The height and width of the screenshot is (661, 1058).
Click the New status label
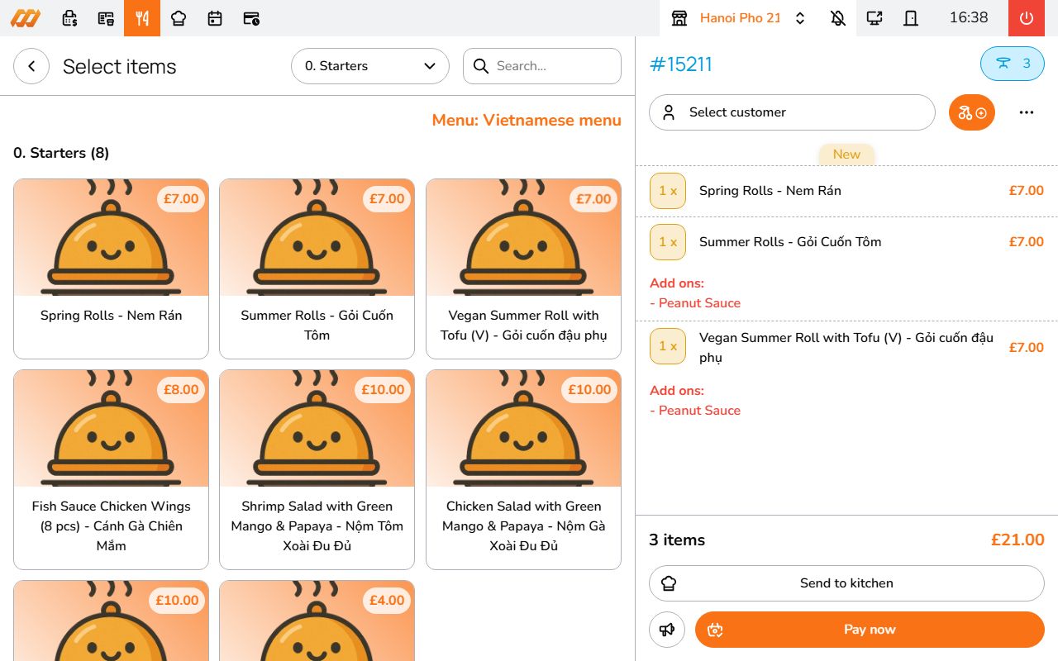[846, 154]
